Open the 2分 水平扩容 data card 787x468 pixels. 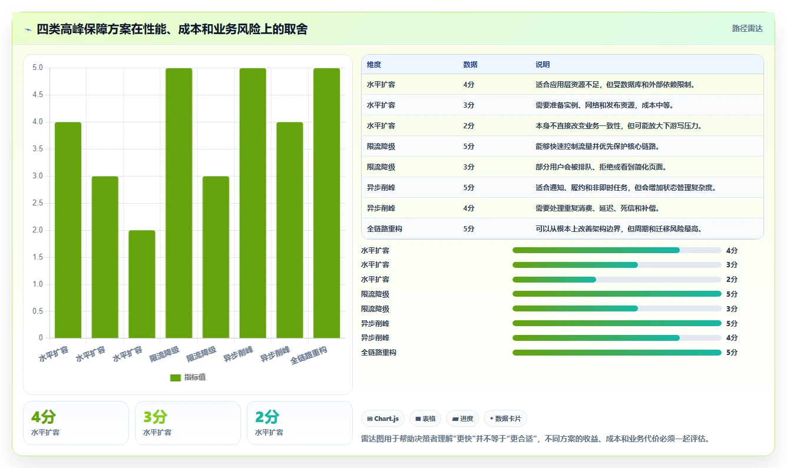click(x=300, y=423)
